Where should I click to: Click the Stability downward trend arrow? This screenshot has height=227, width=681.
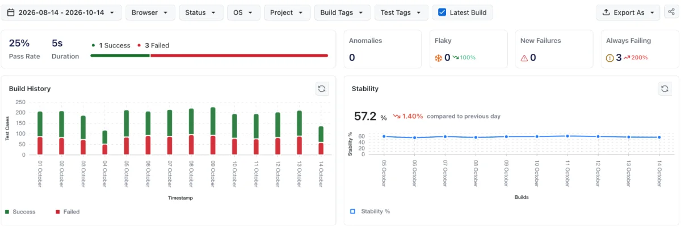point(397,116)
